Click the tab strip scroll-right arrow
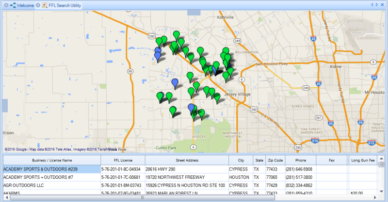 click(377, 5)
